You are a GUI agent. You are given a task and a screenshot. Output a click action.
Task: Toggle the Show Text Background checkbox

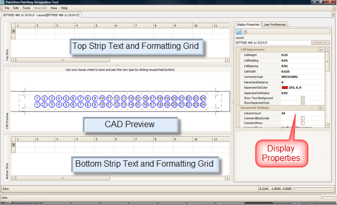pos(303,98)
